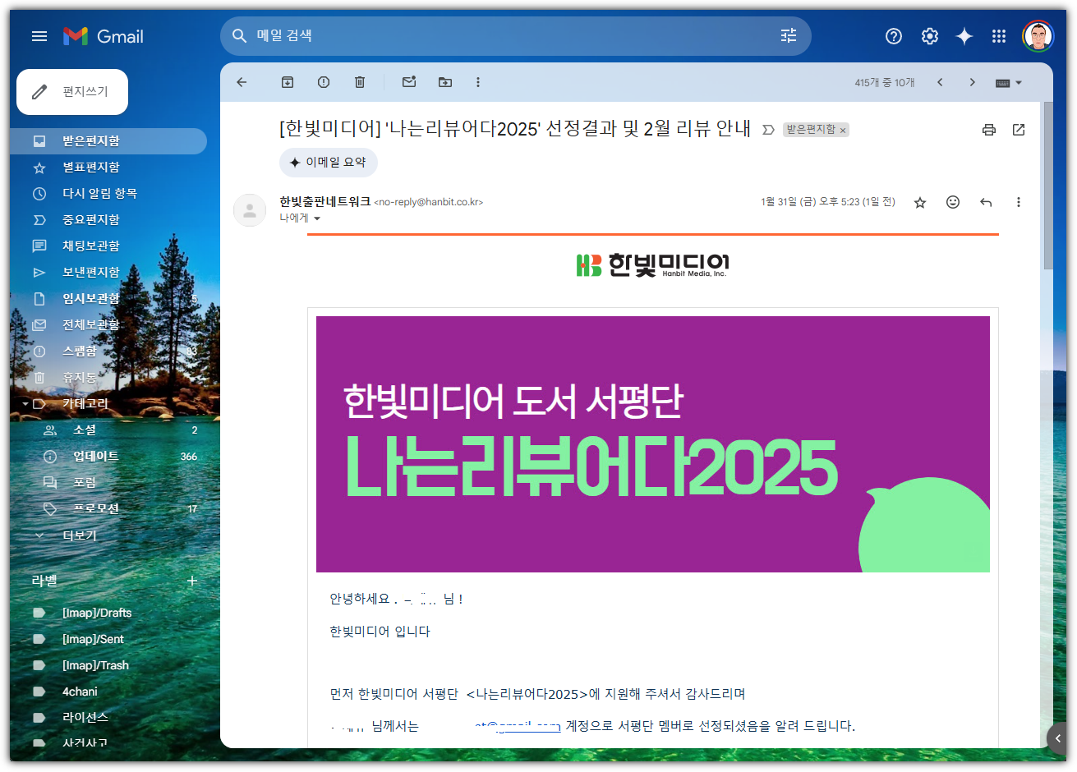Go to the newer email arrow
The height and width of the screenshot is (772, 1077).
940,82
